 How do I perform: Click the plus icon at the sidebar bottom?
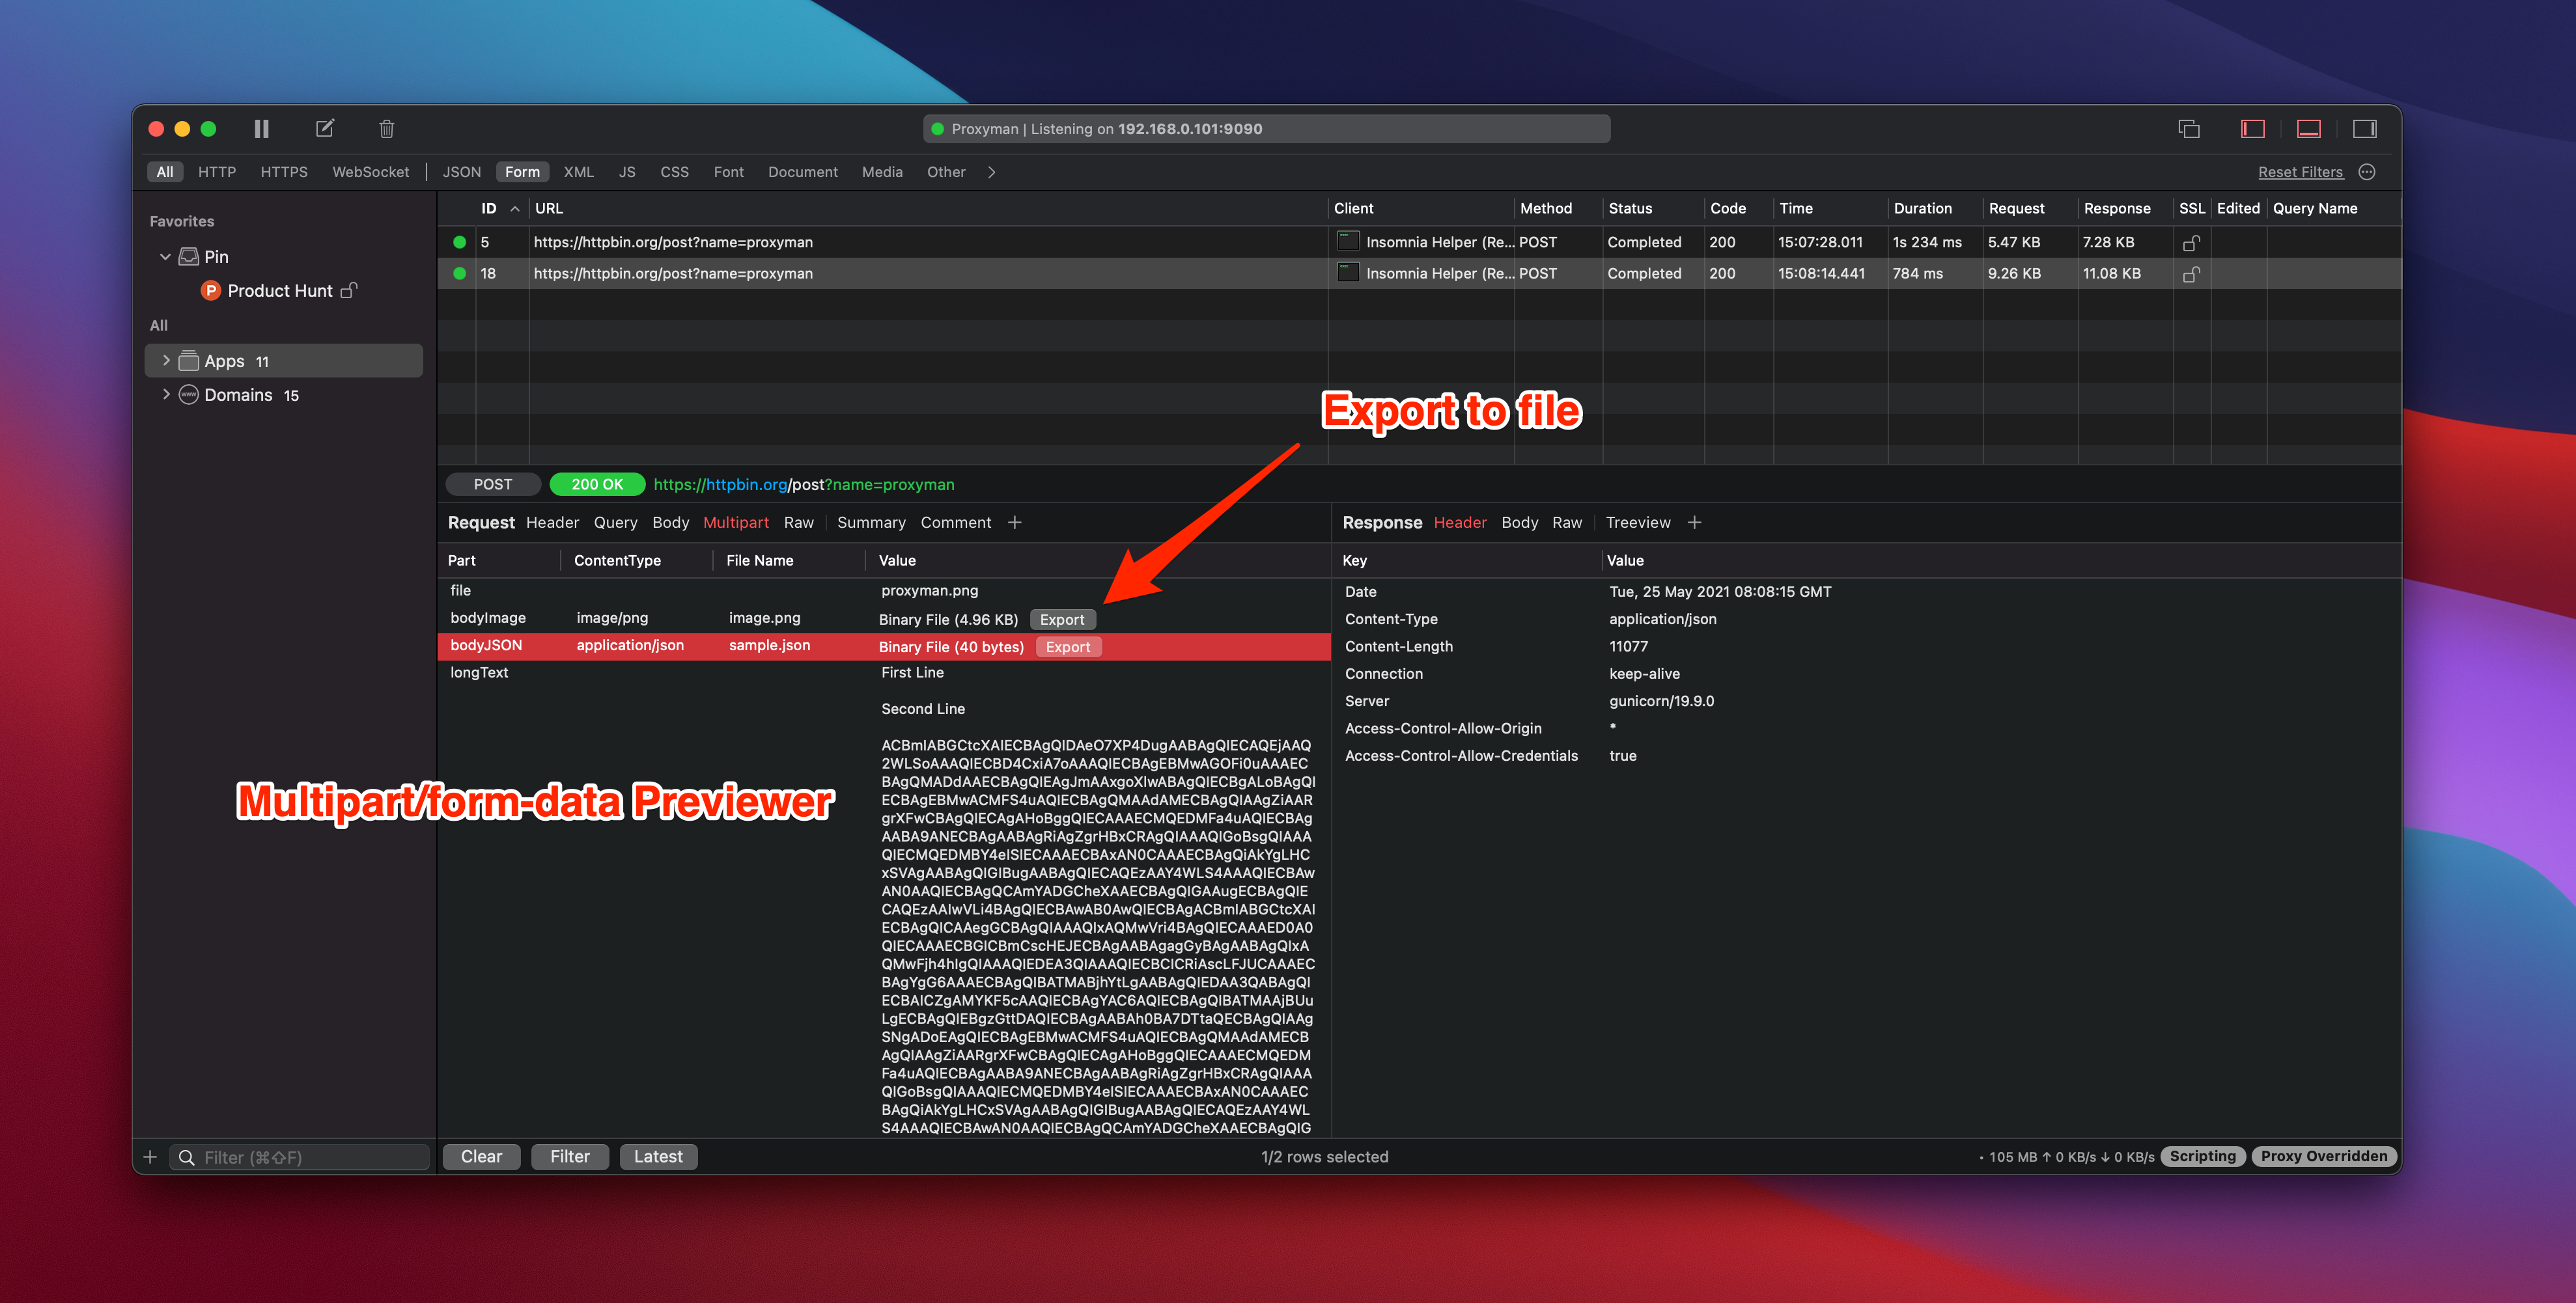(150, 1157)
